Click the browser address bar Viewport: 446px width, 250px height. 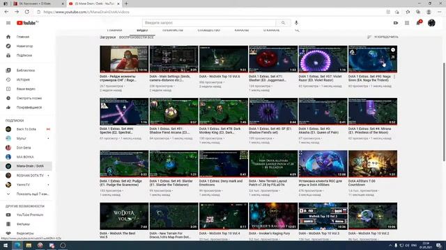[x=210, y=12]
